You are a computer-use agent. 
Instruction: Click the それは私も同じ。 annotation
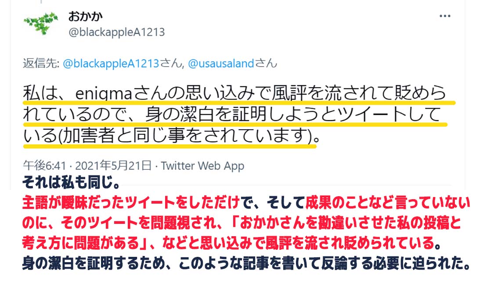(x=71, y=183)
